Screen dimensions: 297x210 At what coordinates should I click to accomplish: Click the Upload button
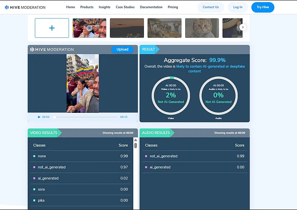[x=123, y=49]
